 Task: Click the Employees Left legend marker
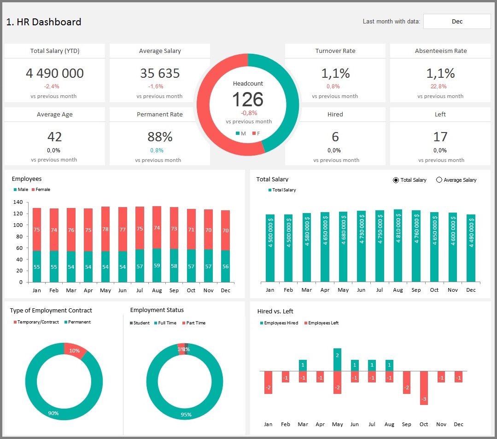[306, 323]
